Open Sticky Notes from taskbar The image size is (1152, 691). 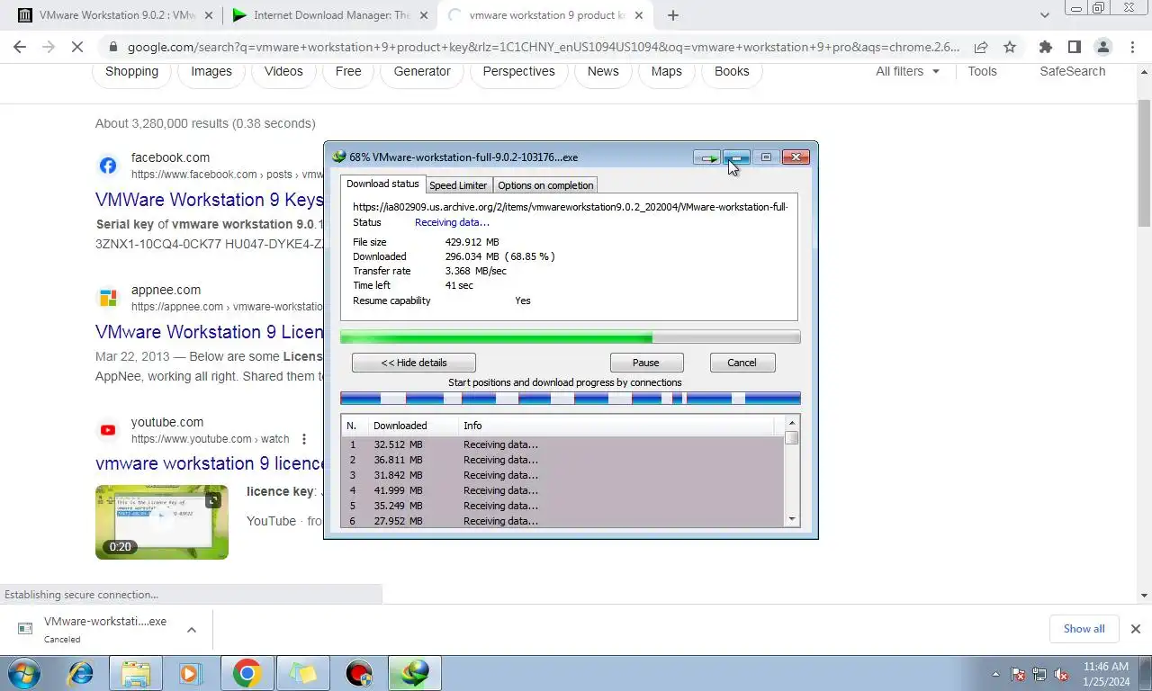[x=303, y=673]
